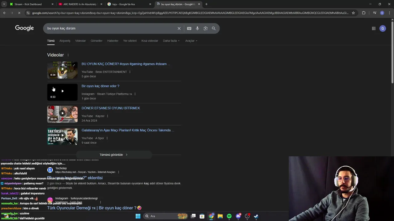Open Steam from the taskbar

[x=256, y=216]
